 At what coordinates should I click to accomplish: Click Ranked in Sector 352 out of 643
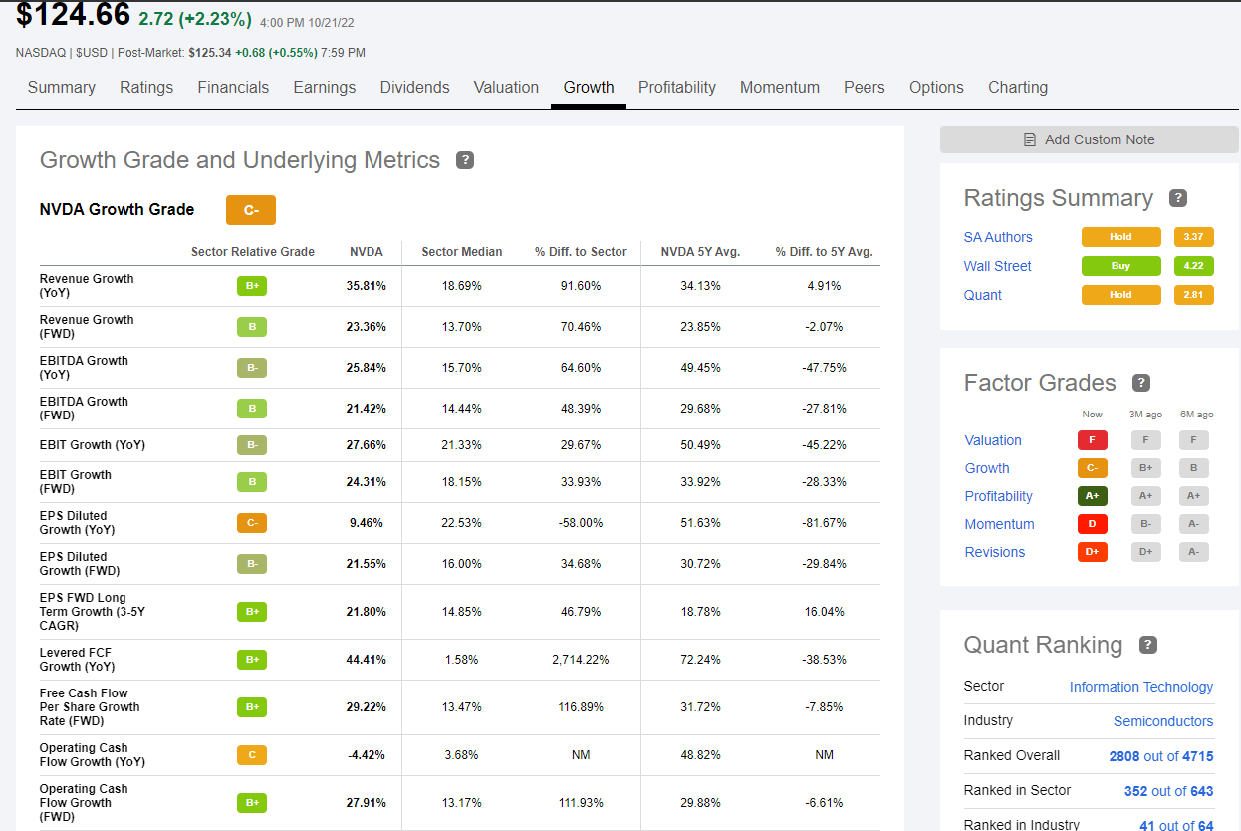pyautogui.click(x=1169, y=791)
